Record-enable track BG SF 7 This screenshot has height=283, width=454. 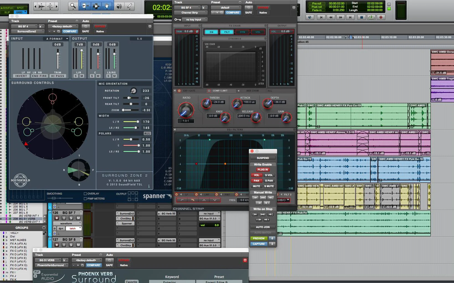tap(57, 218)
